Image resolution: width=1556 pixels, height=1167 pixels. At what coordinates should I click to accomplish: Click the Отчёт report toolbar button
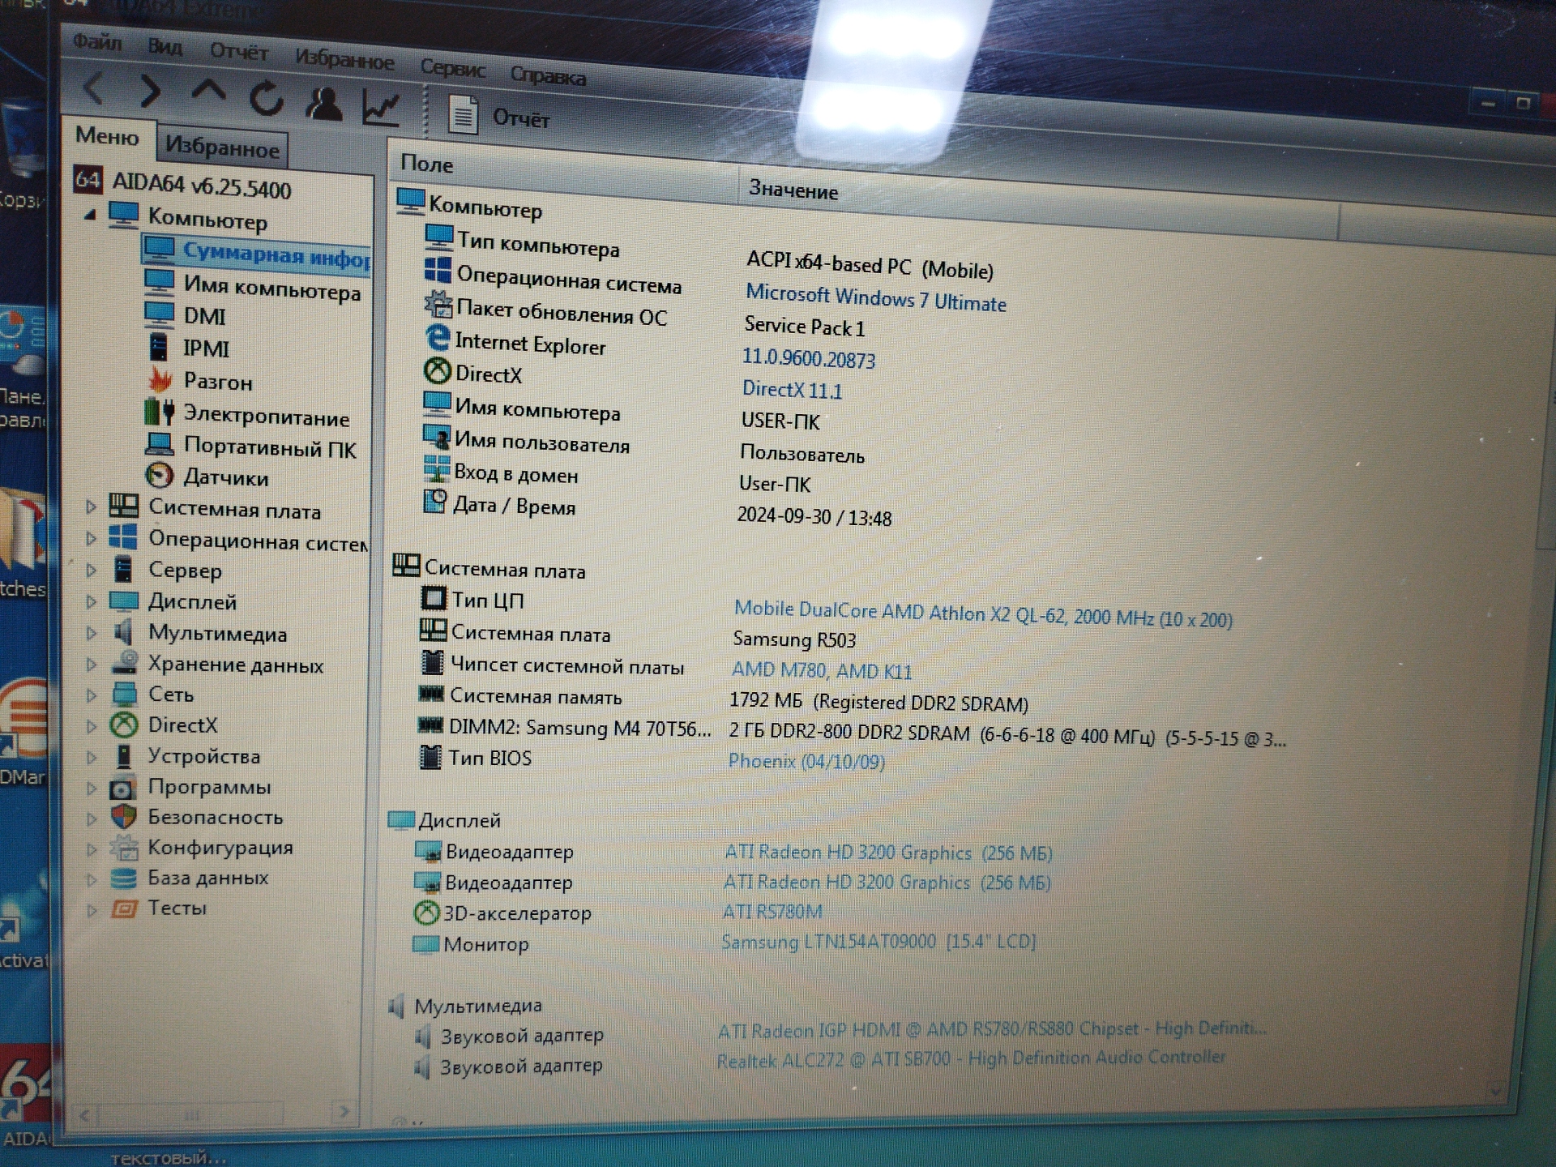click(498, 116)
